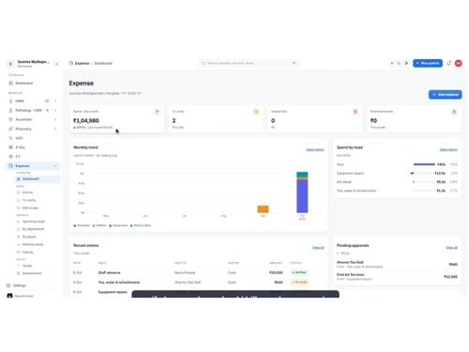Click the Verified status badge

[299, 272]
